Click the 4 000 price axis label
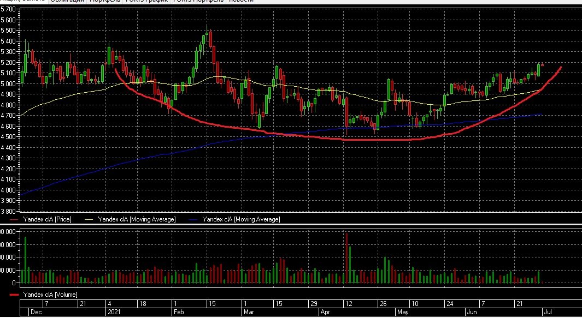The image size is (582, 318). pyautogui.click(x=8, y=190)
